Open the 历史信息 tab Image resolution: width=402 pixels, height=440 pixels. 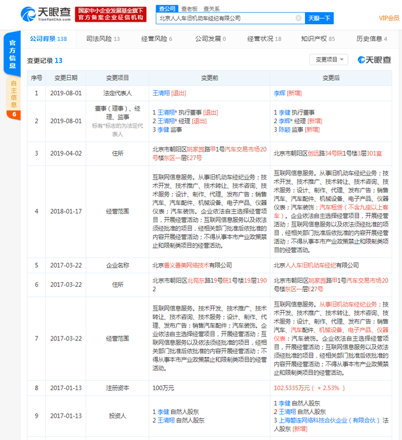tap(370, 39)
